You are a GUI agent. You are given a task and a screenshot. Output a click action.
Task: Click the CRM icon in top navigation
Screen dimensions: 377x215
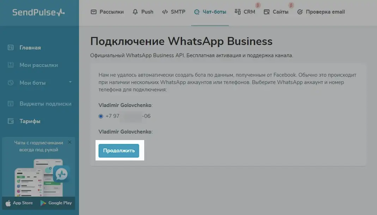[x=238, y=12]
